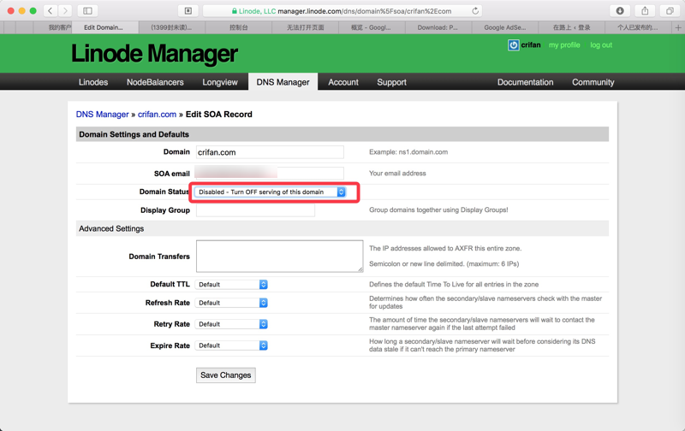
Task: Switch to the Edit Domain browser tab
Action: [104, 27]
